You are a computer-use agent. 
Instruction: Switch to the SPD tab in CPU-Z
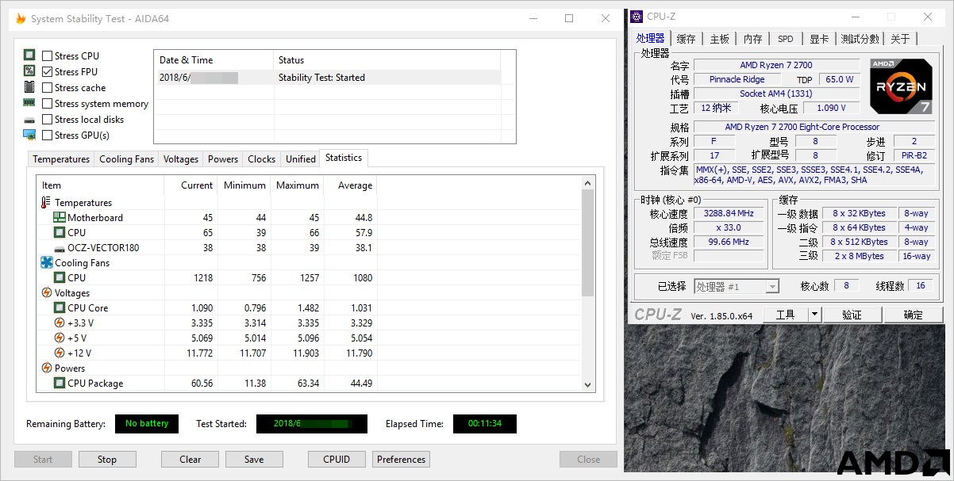click(786, 39)
